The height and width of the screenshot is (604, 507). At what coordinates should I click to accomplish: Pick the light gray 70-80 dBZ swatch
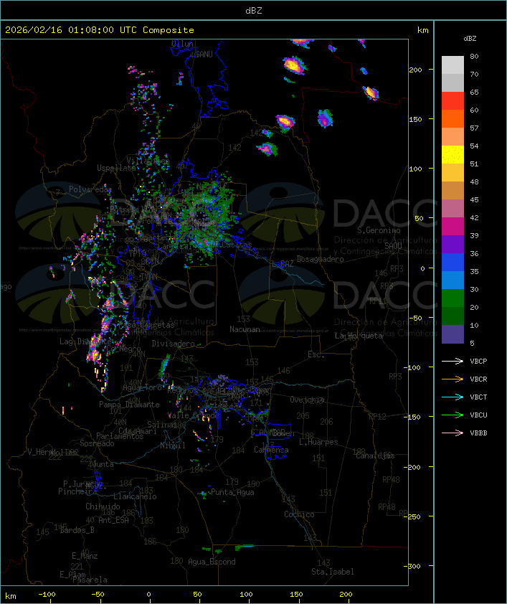click(452, 65)
